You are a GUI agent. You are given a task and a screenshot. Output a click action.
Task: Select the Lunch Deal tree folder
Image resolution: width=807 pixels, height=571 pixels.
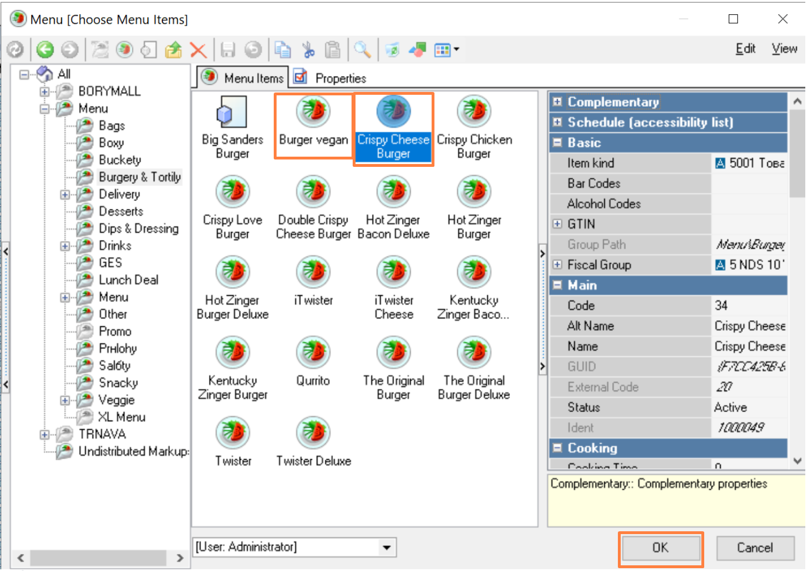(128, 280)
